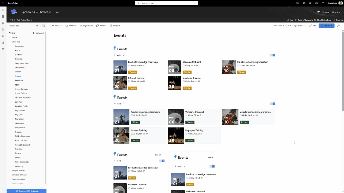The image size is (344, 193).
Task: Click Edit next to the site title
Action: click(58, 12)
